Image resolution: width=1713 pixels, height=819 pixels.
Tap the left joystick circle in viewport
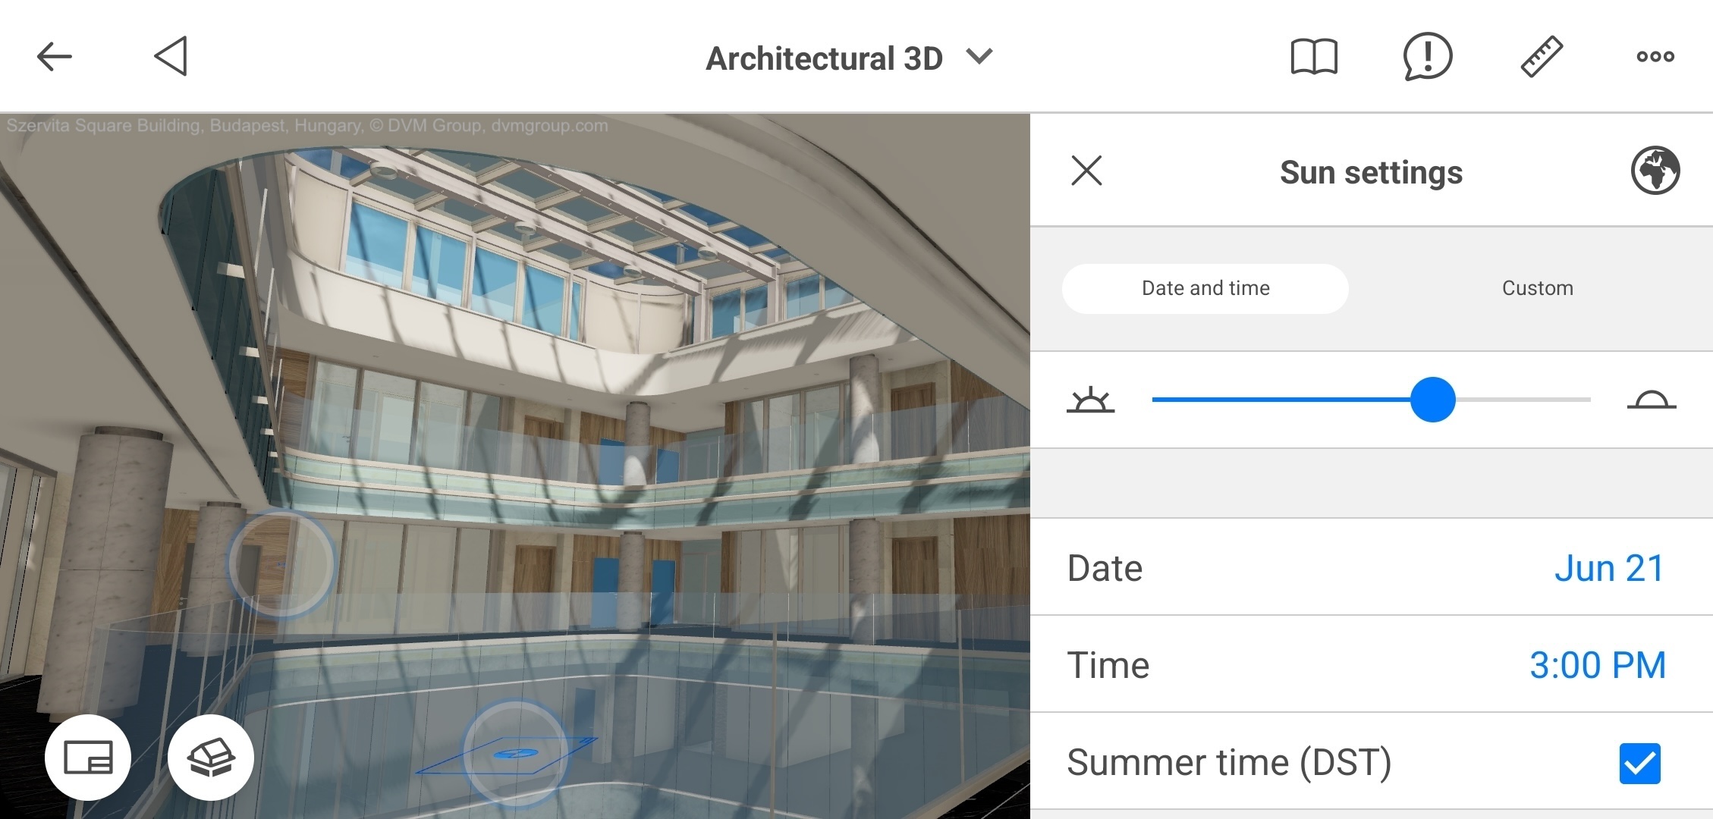281,563
